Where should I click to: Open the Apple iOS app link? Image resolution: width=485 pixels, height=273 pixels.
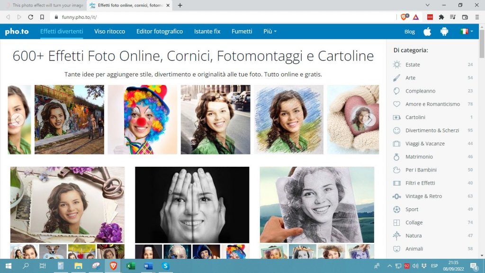coord(427,32)
